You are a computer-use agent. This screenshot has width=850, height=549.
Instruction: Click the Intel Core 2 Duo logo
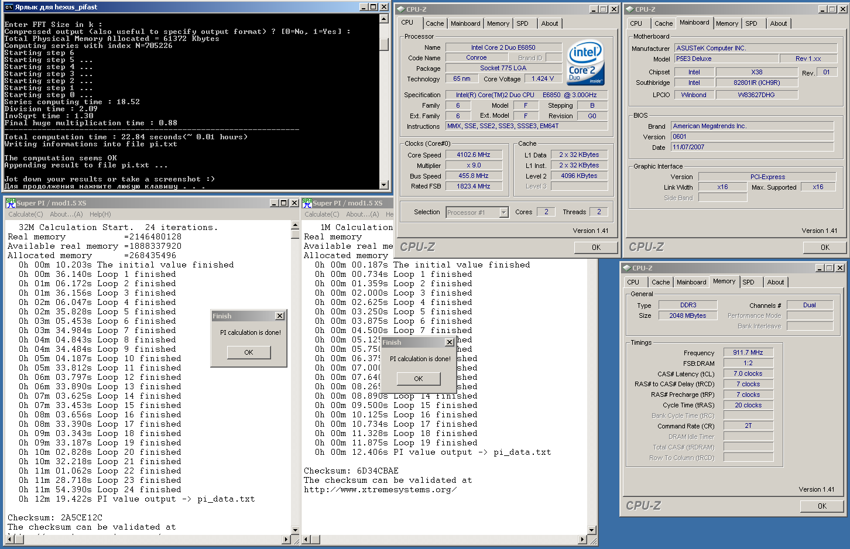(586, 63)
